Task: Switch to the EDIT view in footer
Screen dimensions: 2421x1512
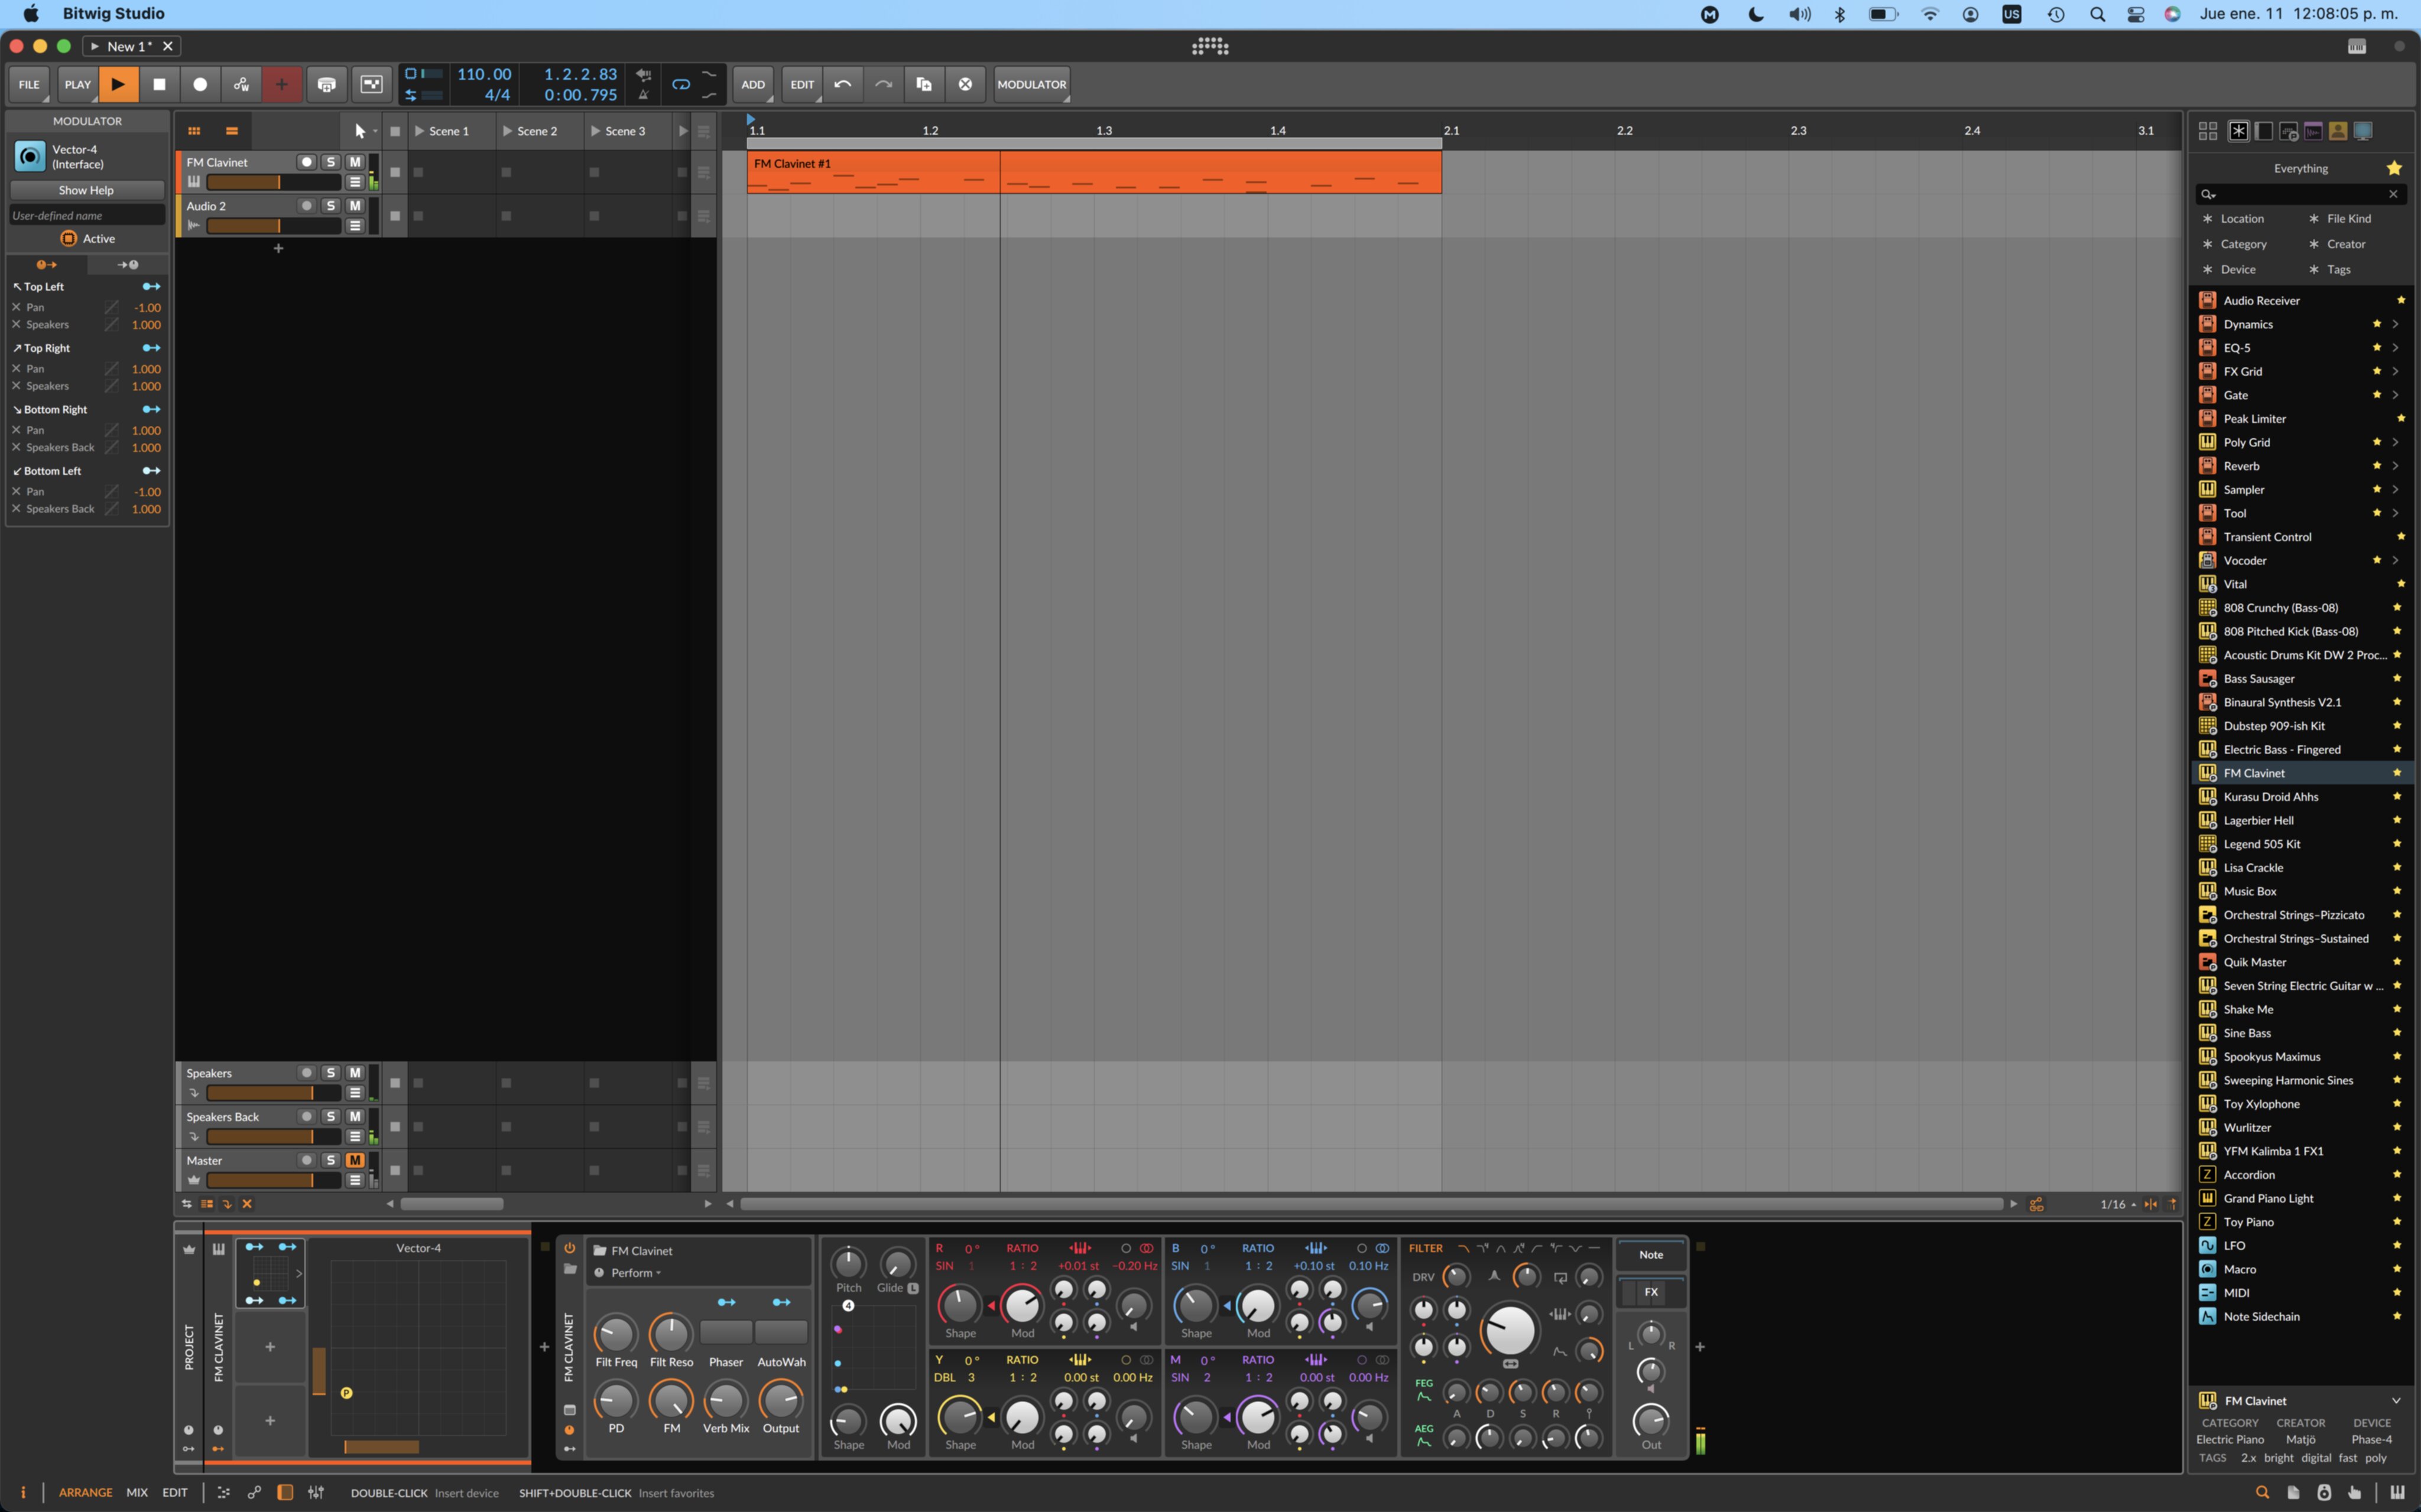Action: (x=175, y=1492)
